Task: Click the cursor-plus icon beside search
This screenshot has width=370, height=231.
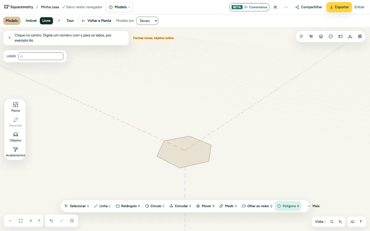Action: [340, 222]
